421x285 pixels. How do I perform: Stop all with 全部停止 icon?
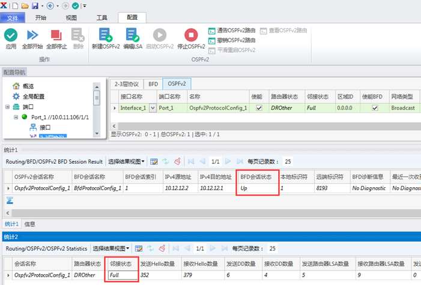(x=56, y=35)
